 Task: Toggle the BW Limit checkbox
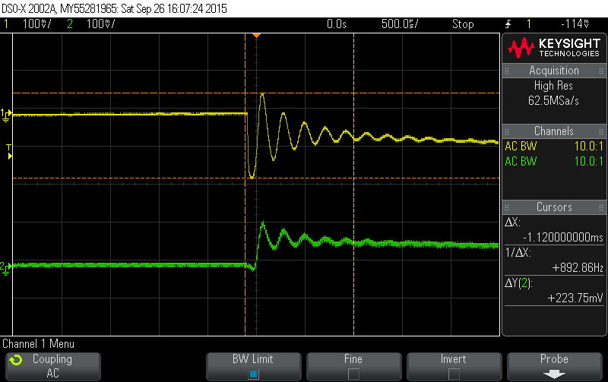pos(254,374)
